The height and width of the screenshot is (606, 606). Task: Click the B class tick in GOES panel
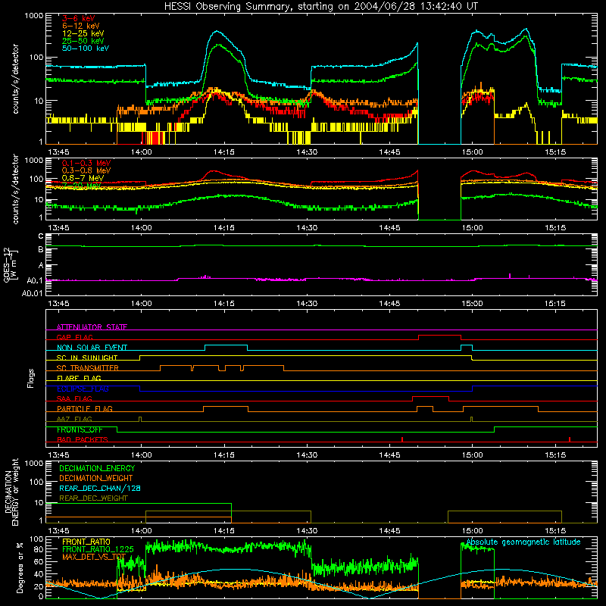point(41,250)
